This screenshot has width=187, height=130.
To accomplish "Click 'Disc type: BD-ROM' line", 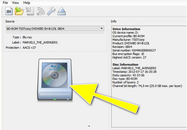I will coord(125,79).
